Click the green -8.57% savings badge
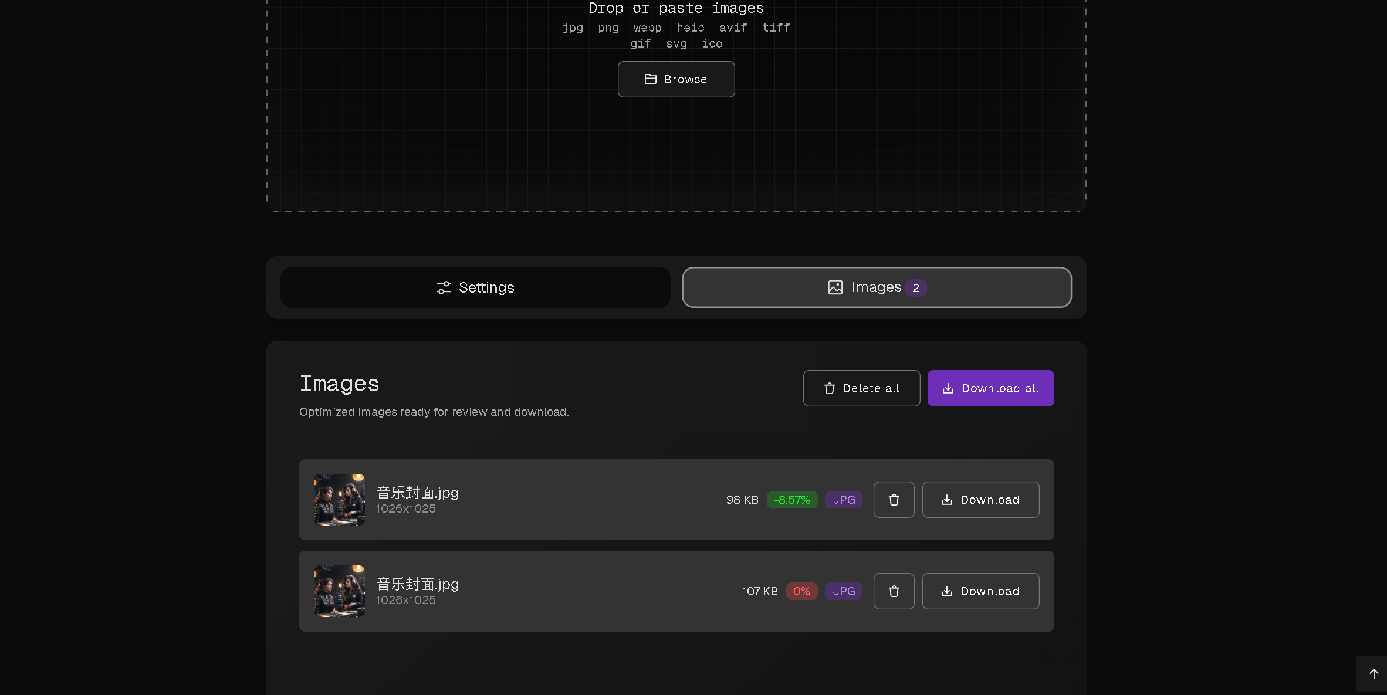This screenshot has width=1387, height=695. tap(791, 500)
